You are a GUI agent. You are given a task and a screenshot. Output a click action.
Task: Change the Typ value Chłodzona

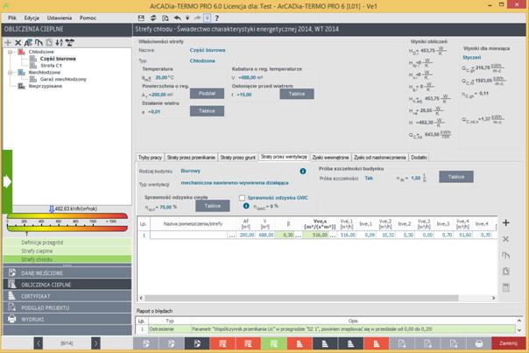[202, 60]
